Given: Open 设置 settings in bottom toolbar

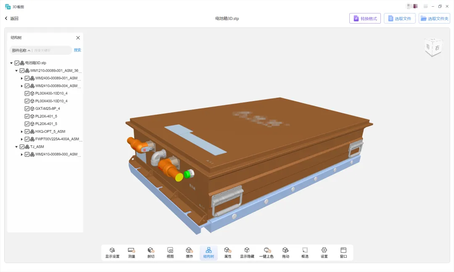Looking at the screenshot, I should tap(324, 253).
